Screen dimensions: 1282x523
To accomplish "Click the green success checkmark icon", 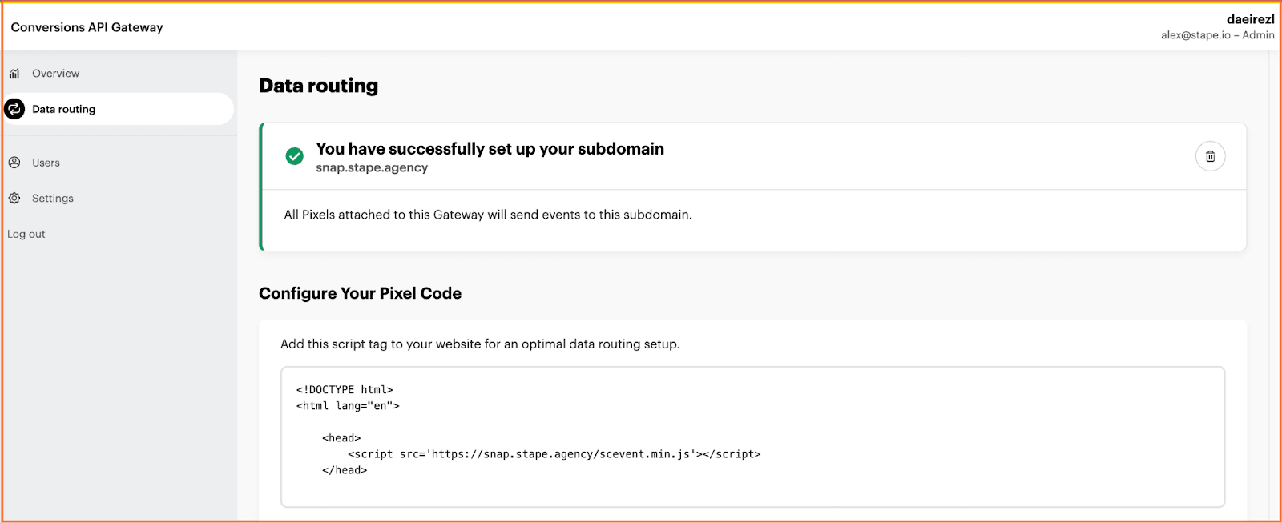I will 295,156.
